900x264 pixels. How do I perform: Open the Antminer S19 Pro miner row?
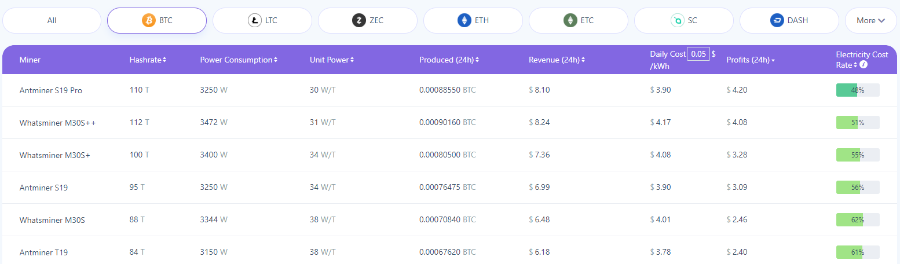pos(51,90)
